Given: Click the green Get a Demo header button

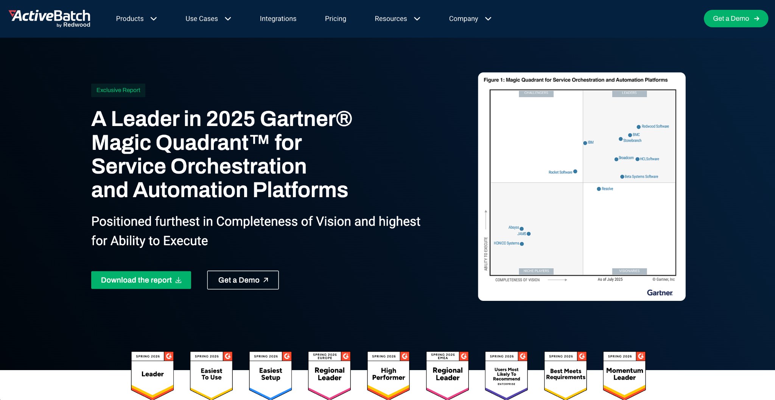Looking at the screenshot, I should pyautogui.click(x=736, y=19).
